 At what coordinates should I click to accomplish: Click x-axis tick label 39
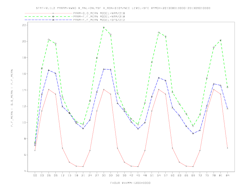click(124, 175)
